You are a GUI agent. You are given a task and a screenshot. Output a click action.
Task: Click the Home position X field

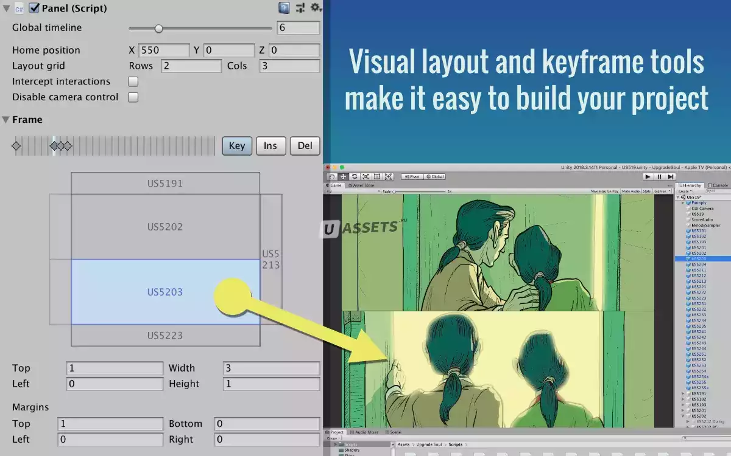tap(164, 50)
